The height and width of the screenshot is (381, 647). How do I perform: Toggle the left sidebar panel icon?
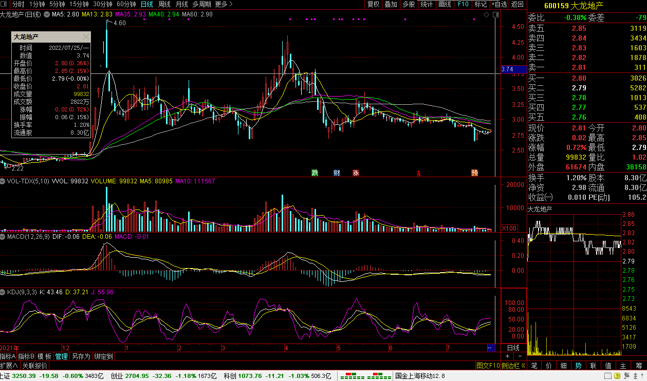tap(5, 4)
